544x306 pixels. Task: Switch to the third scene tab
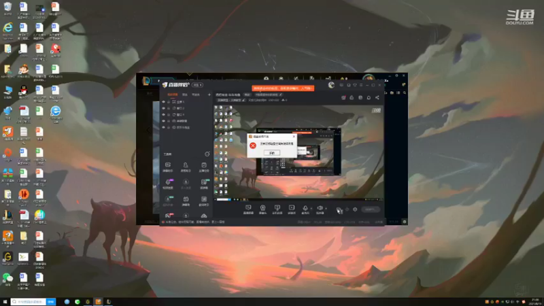point(196,95)
